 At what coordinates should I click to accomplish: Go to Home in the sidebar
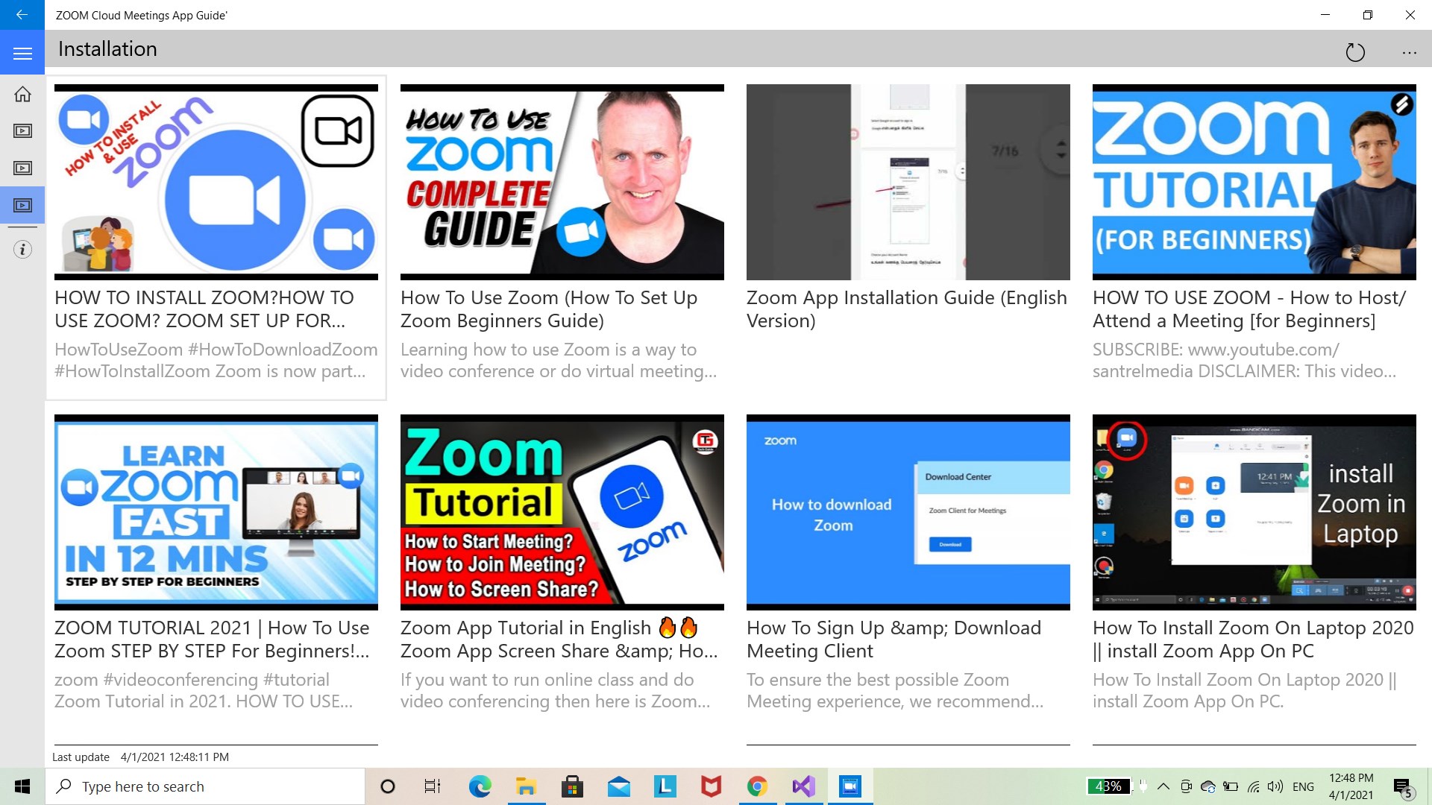pos(22,94)
